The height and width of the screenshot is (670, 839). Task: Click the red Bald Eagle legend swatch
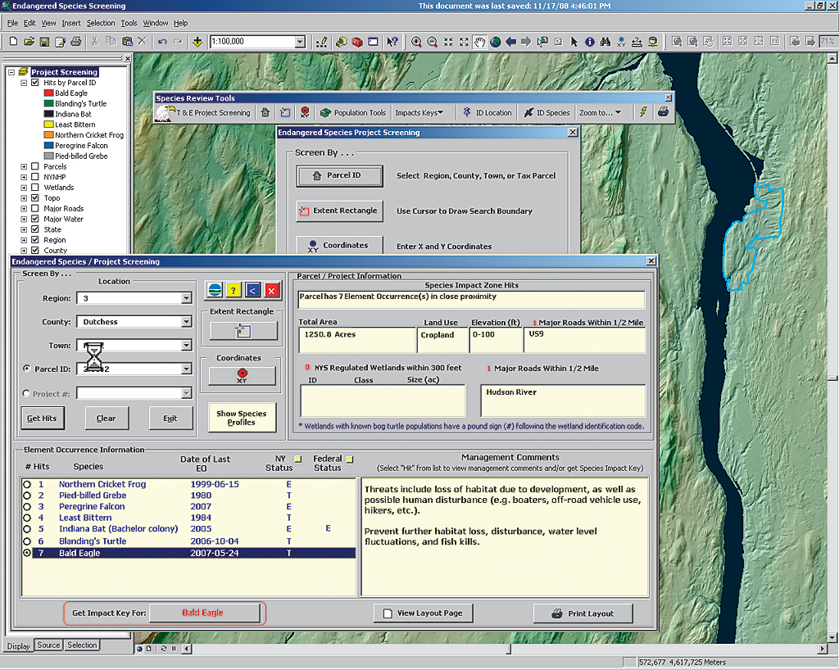(x=48, y=93)
